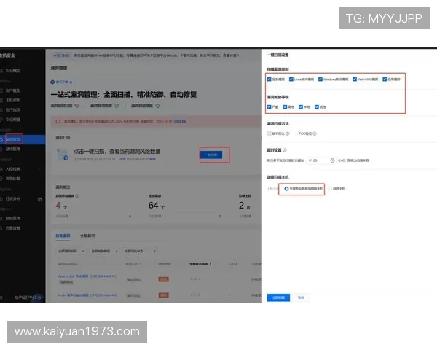
Task: Click the clock icon in timeout field
Action: pos(332,160)
